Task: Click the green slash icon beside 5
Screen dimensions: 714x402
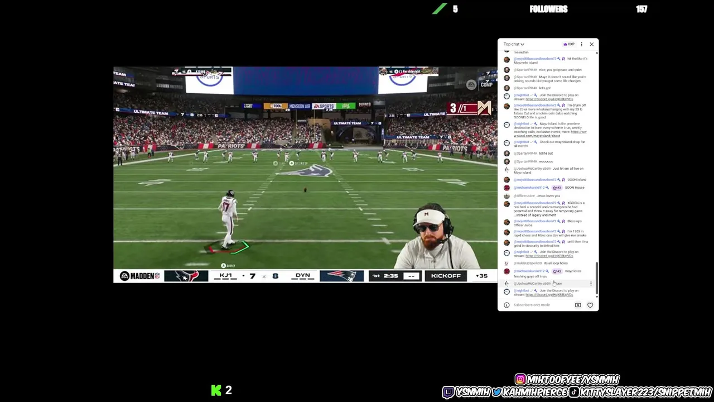Action: (440, 8)
